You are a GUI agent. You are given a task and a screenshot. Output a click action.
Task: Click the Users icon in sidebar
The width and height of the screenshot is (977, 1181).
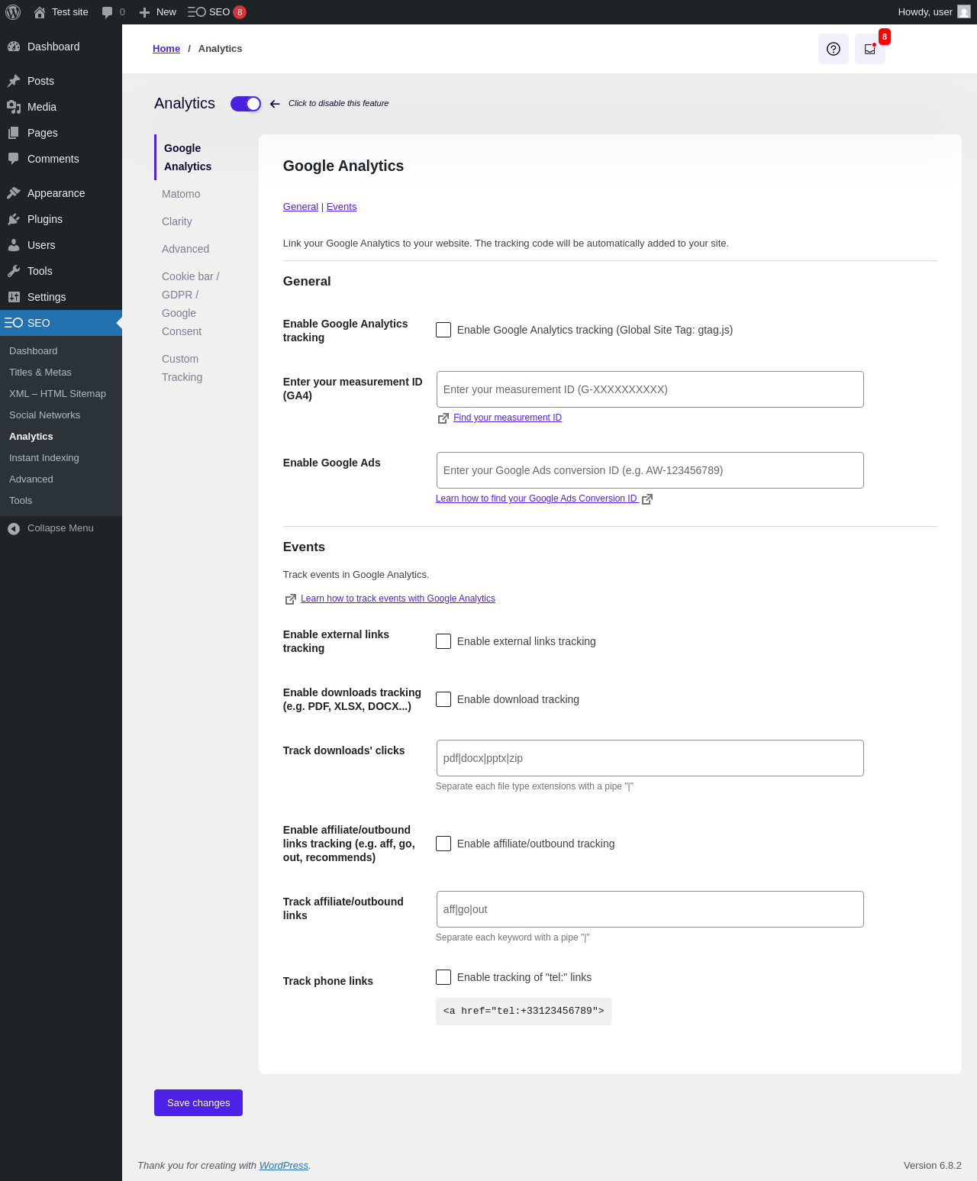pos(14,245)
